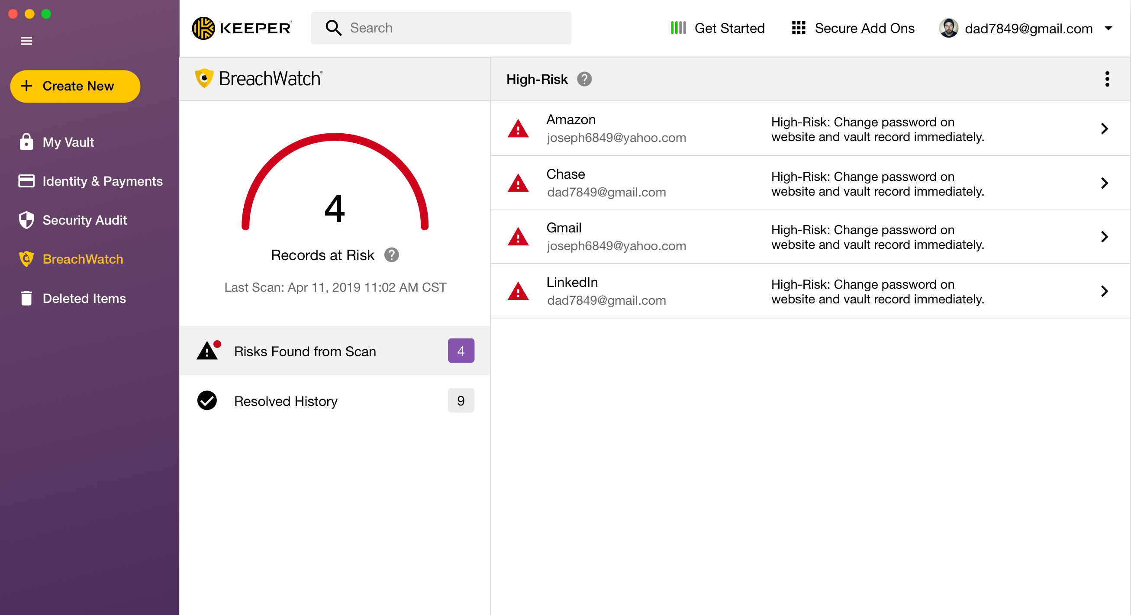Click Records at Risk help icon
The height and width of the screenshot is (615, 1131).
(x=391, y=255)
